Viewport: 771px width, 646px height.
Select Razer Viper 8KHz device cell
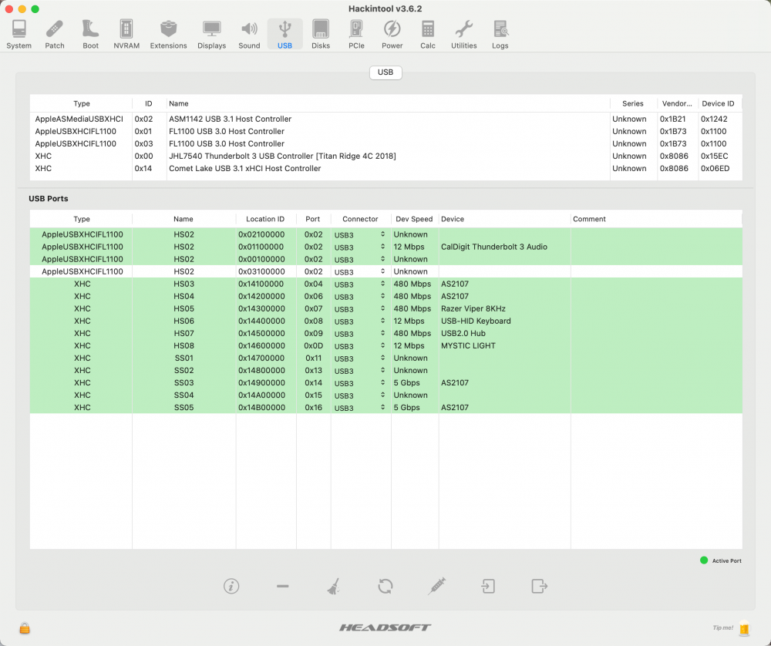click(x=473, y=309)
